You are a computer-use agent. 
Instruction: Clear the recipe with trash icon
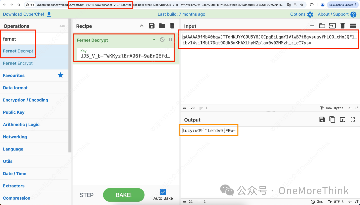(172, 26)
